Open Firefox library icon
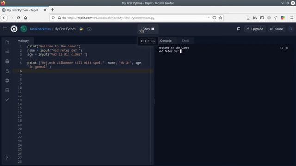 [255, 18]
